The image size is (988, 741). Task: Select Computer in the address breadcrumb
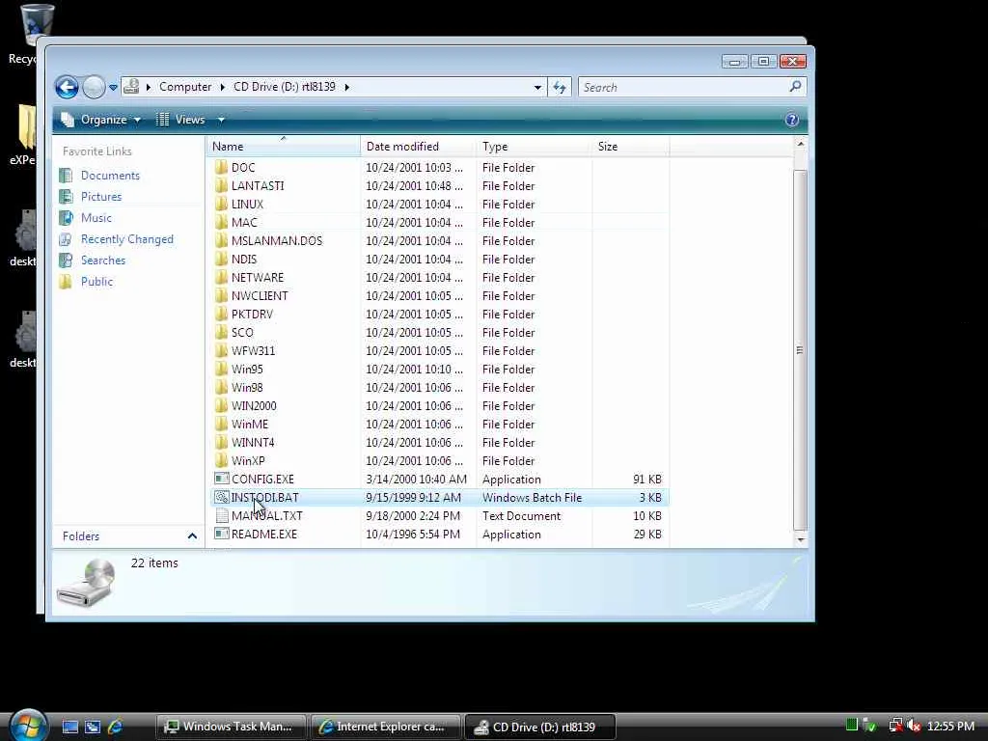point(185,87)
